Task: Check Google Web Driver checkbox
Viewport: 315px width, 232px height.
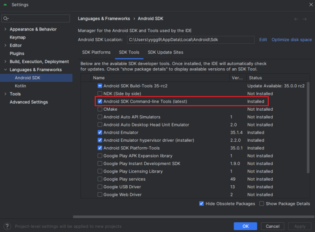Action: pos(100,195)
